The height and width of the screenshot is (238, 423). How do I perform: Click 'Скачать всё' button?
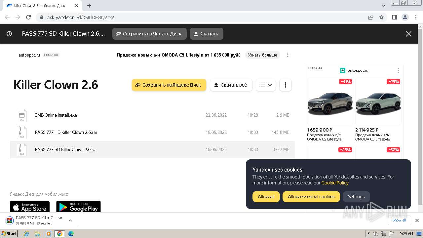(231, 85)
